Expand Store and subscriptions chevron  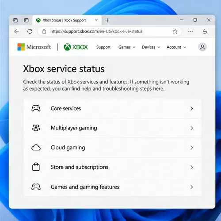(x=191, y=167)
